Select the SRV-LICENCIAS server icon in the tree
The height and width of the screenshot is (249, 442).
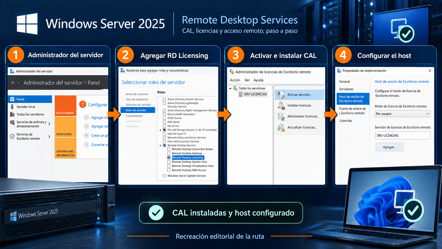point(241,94)
